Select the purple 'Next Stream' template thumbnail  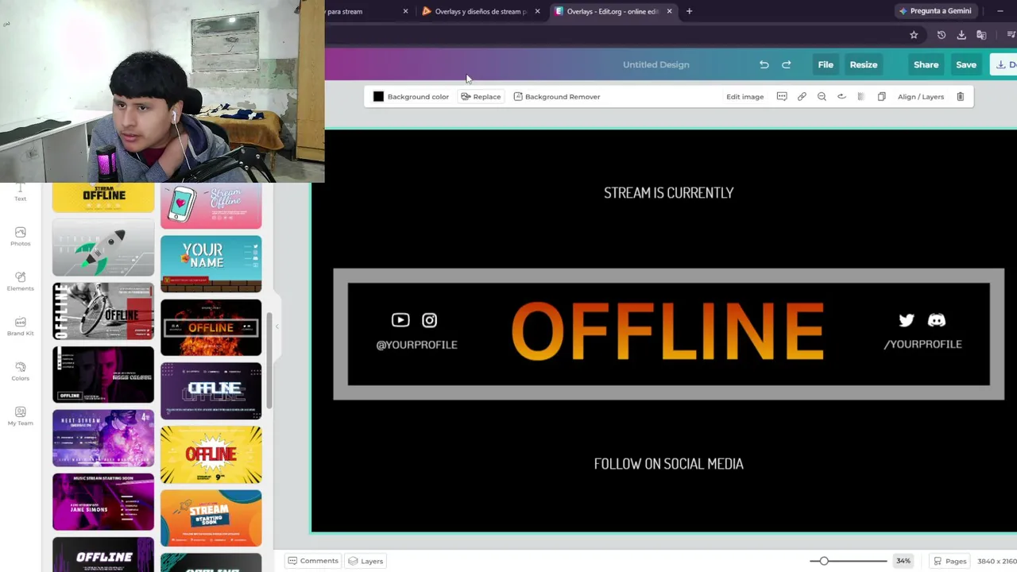click(103, 439)
